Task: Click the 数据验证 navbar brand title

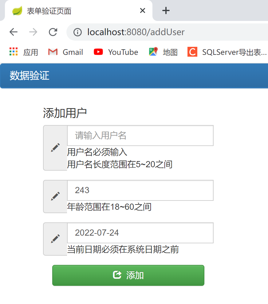Action: (30, 75)
